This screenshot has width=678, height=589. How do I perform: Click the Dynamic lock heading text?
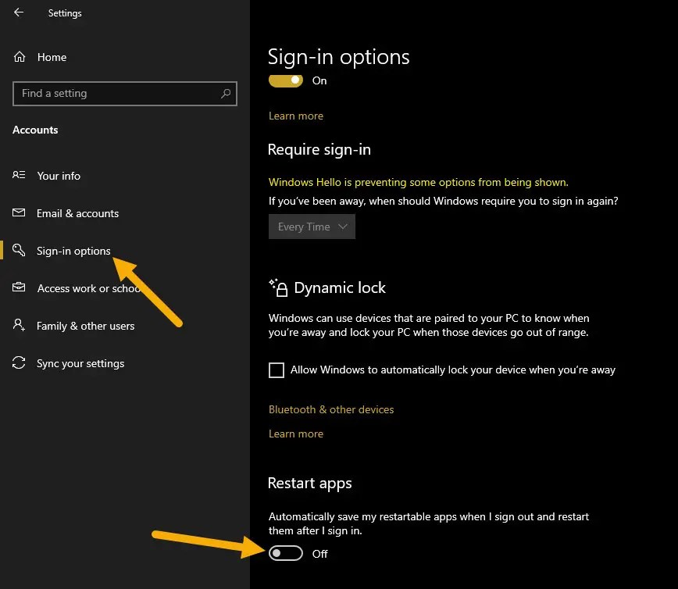click(340, 288)
